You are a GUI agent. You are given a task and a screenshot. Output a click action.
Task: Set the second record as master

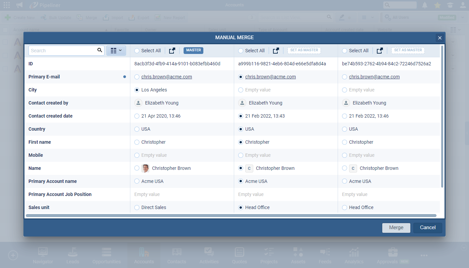[304, 50]
